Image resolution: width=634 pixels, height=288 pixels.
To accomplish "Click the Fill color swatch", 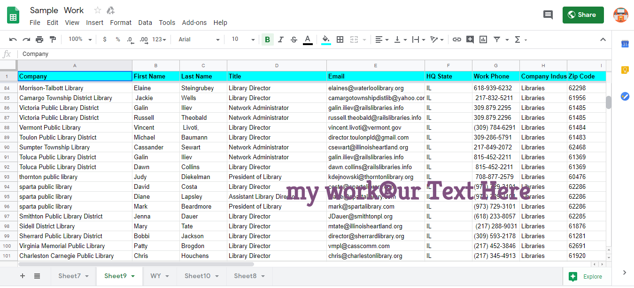I will [326, 39].
